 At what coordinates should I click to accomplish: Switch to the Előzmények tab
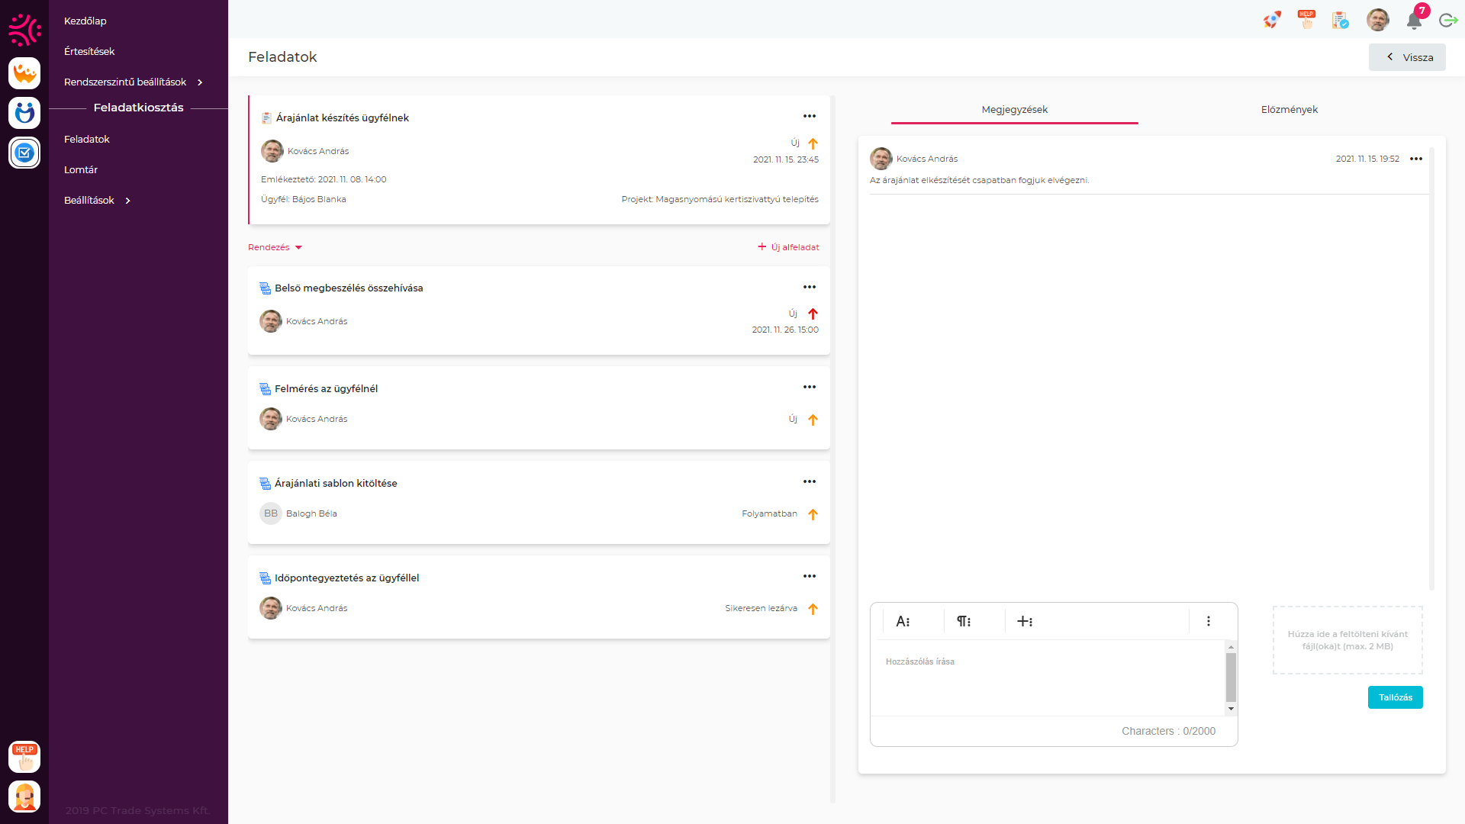click(x=1289, y=109)
